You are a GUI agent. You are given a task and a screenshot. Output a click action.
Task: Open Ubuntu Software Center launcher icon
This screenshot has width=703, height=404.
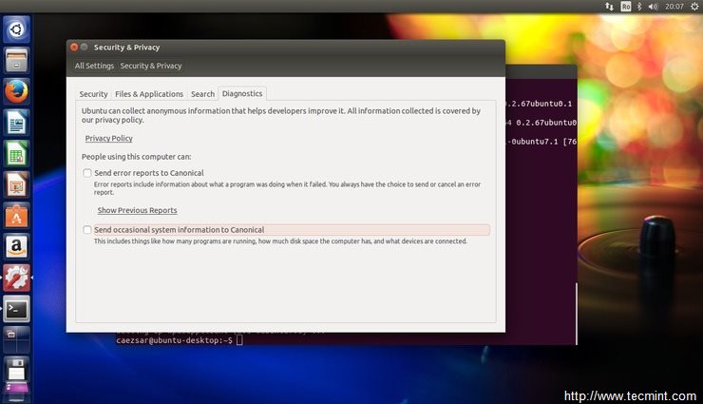click(16, 216)
